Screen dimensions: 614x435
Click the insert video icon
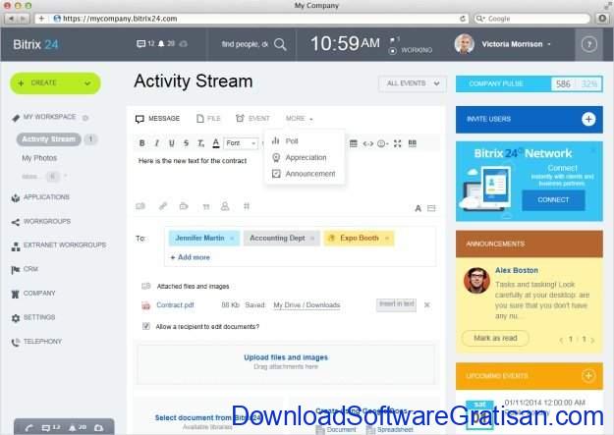[184, 206]
